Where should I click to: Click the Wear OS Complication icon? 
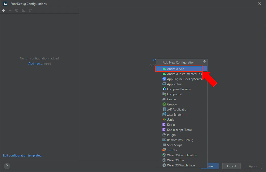pos(164,155)
